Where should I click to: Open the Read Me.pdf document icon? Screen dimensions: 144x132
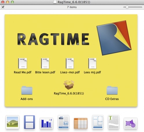[23, 63]
